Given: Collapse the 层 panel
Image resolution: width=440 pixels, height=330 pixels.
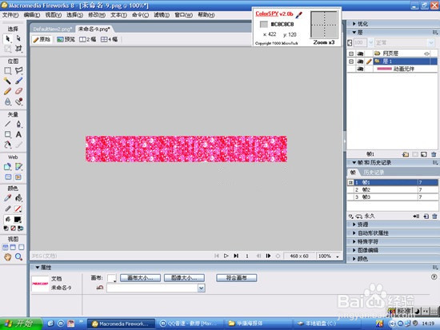Looking at the screenshot, I should (354, 33).
